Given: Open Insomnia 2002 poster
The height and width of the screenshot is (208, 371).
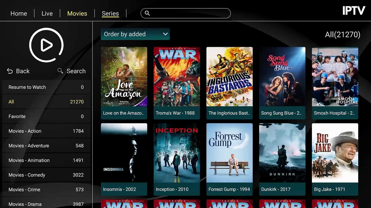Looking at the screenshot, I should pos(124,153).
